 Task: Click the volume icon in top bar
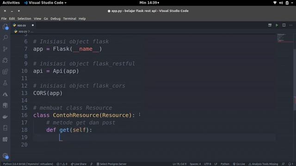point(281,3)
